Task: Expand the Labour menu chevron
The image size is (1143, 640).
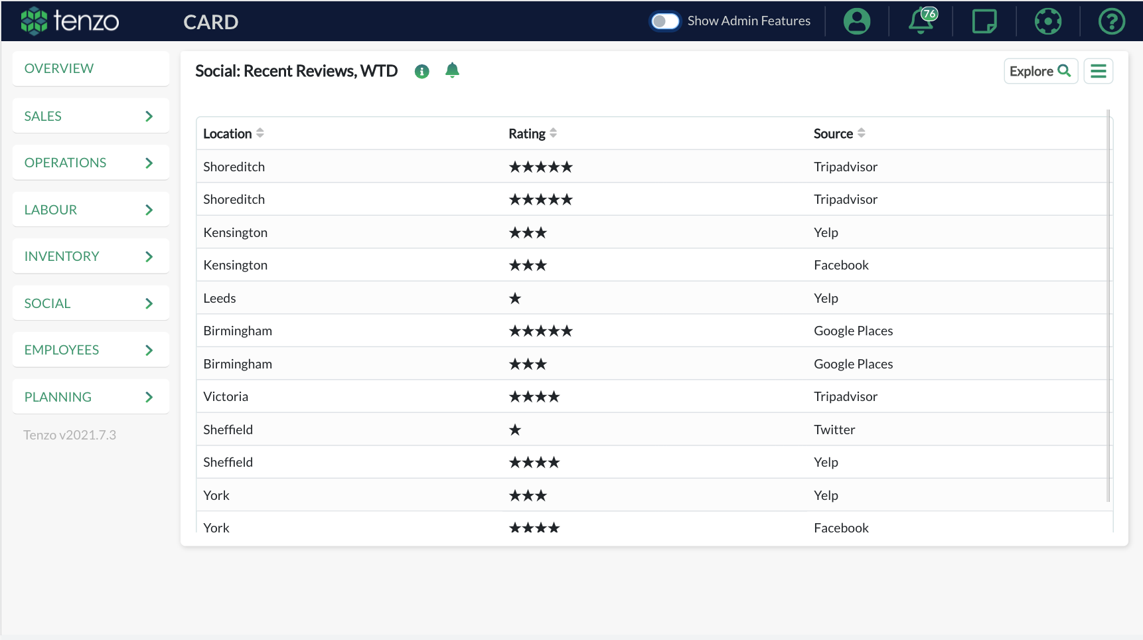Action: (x=149, y=210)
